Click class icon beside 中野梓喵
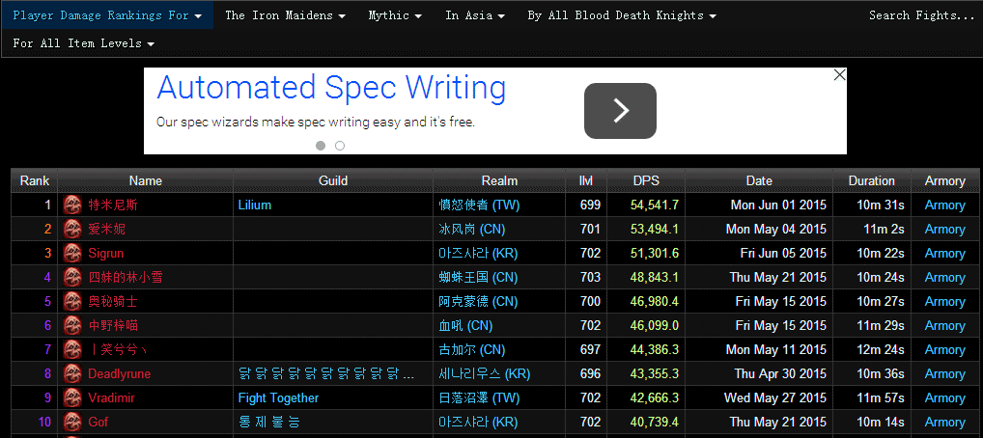This screenshot has width=983, height=438. (72, 326)
